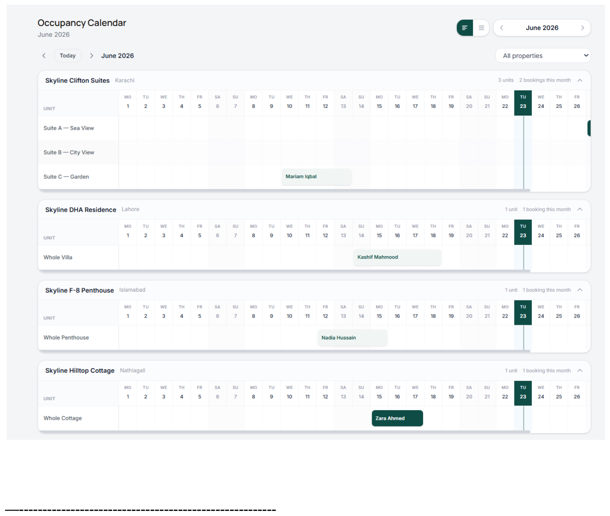Select Suite C — Garden row label
The height and width of the screenshot is (516, 610).
66,177
